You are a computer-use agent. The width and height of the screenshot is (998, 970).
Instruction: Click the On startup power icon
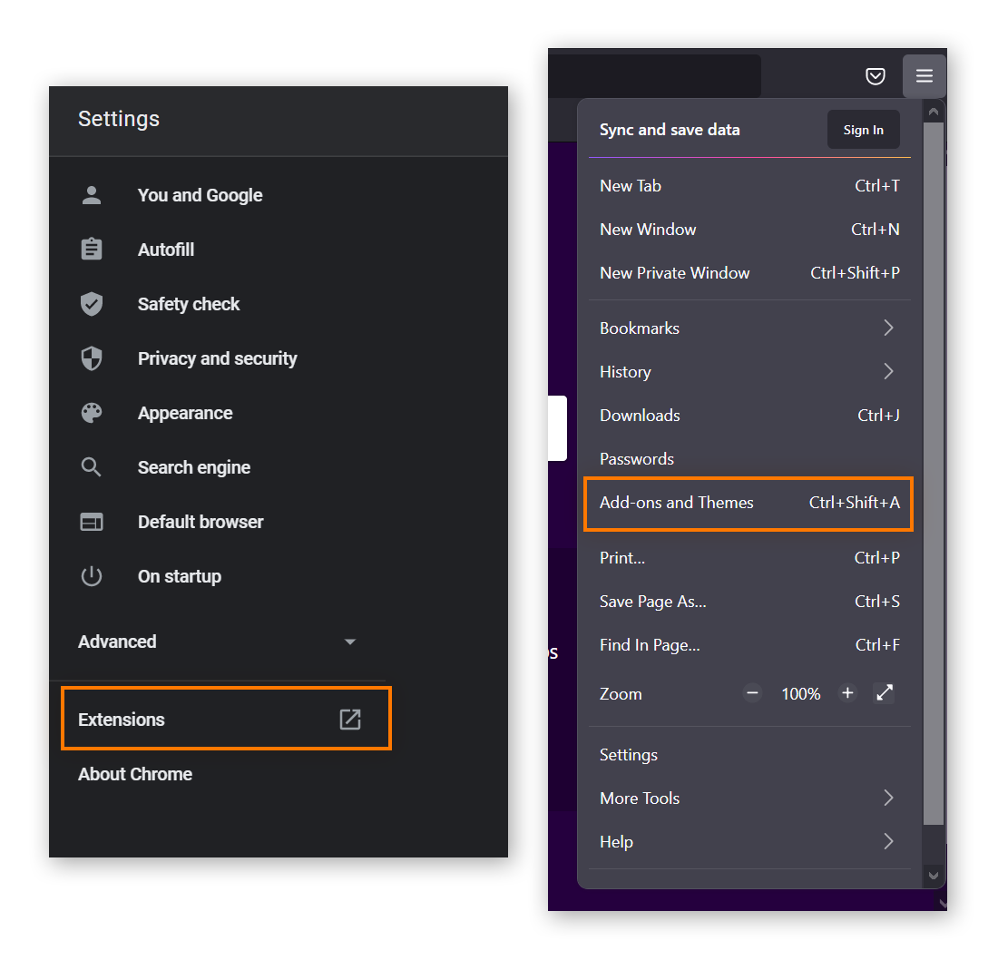pyautogui.click(x=92, y=576)
